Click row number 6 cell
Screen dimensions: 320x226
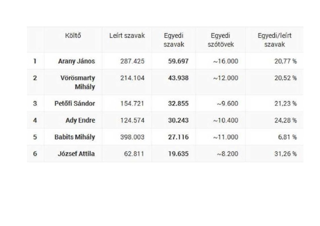click(35, 154)
